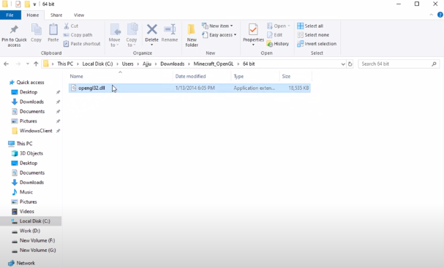Show file History
Viewport: 444px width, 268px height.
click(x=278, y=44)
